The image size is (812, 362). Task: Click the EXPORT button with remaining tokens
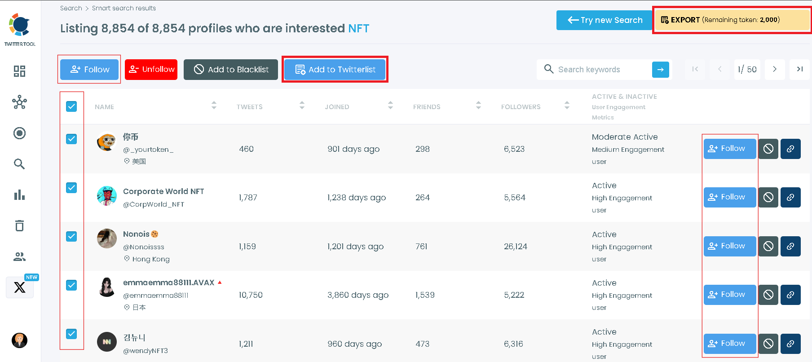coord(732,20)
